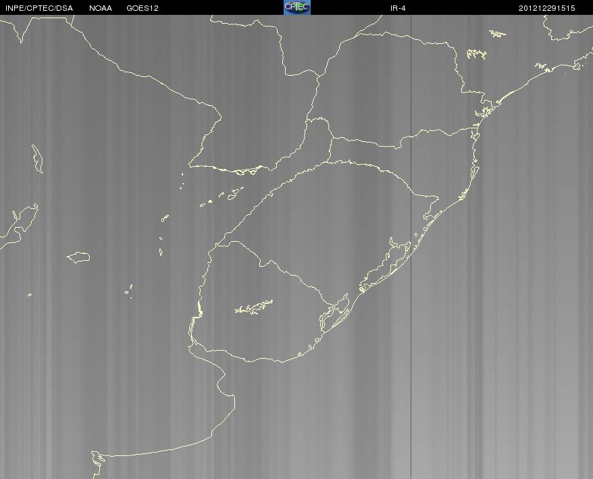The height and width of the screenshot is (479, 593).
Task: Click the dark vertical line crossing the image
Action: 411,247
